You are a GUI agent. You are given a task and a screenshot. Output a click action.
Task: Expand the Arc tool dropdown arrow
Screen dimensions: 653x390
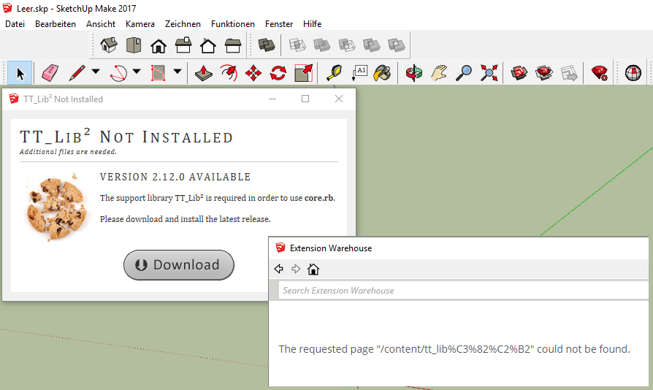(x=137, y=73)
